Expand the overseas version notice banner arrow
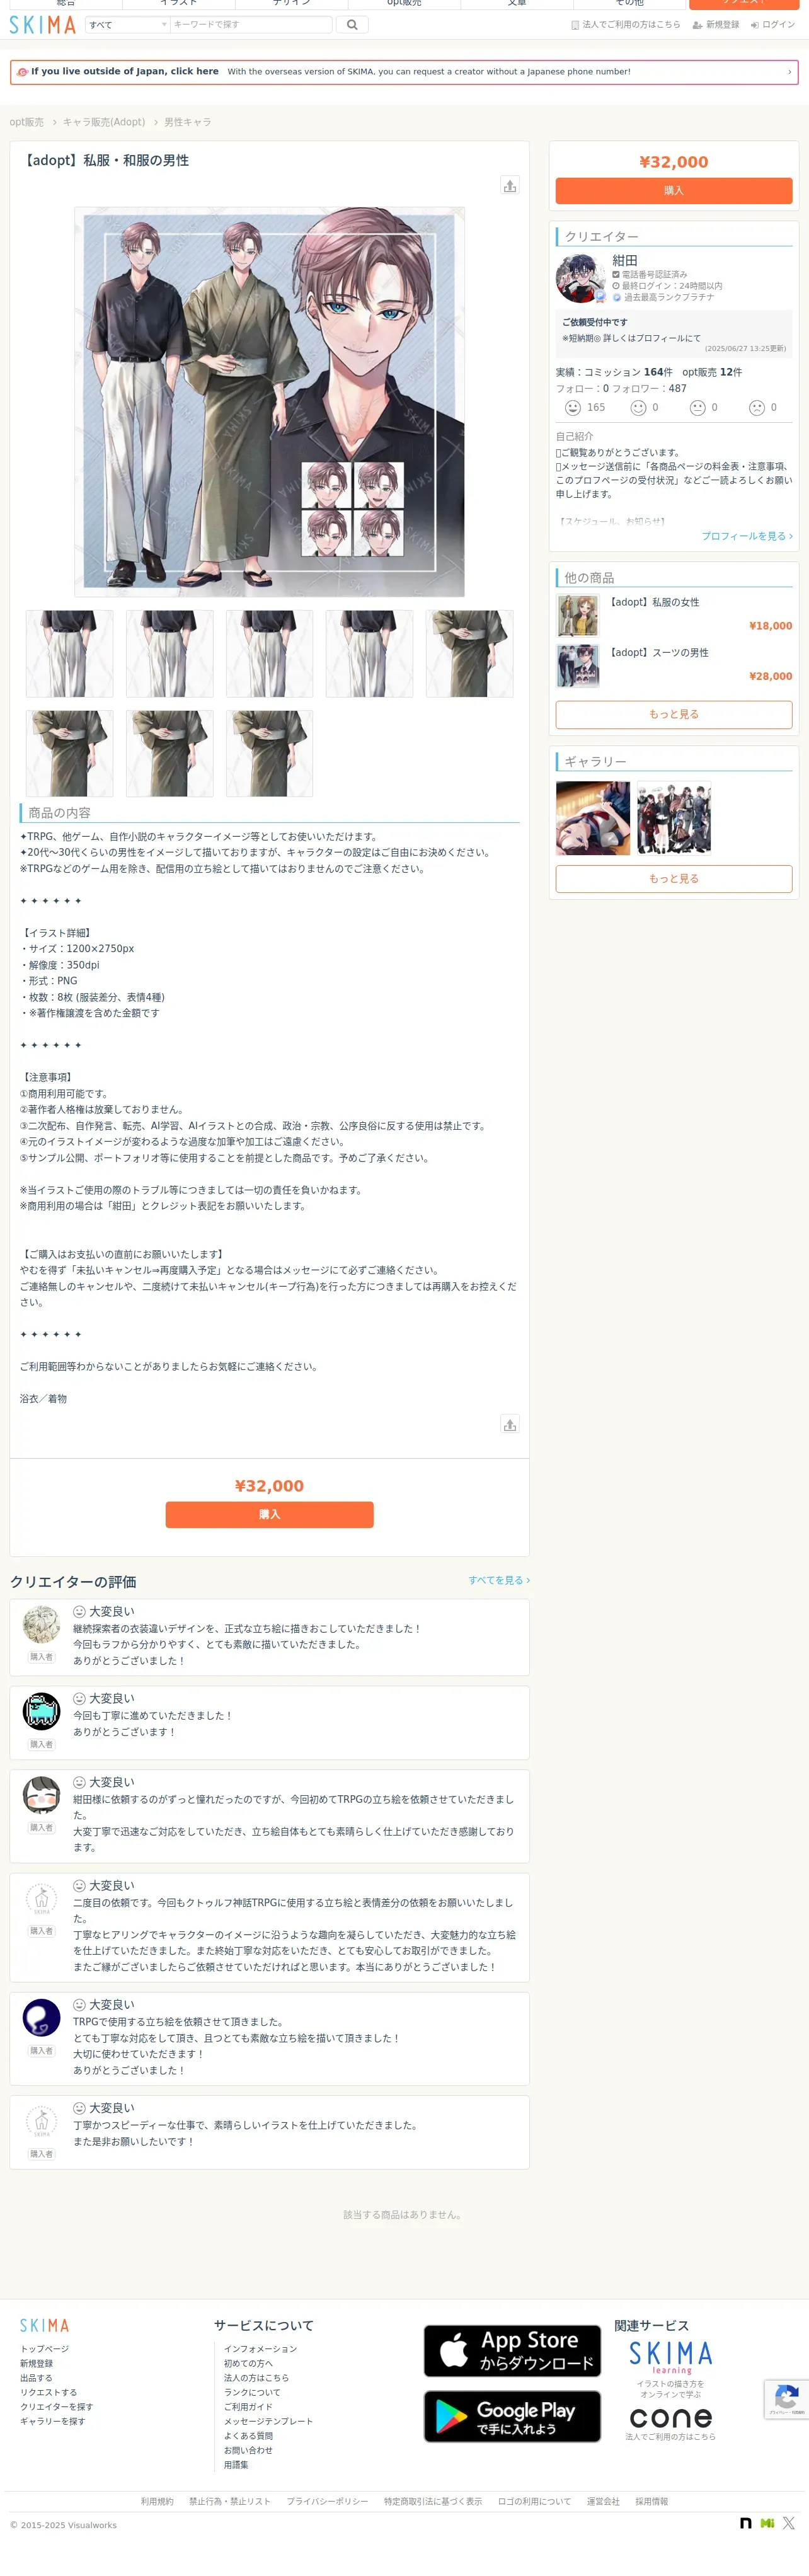This screenshot has width=809, height=2576. coord(789,72)
